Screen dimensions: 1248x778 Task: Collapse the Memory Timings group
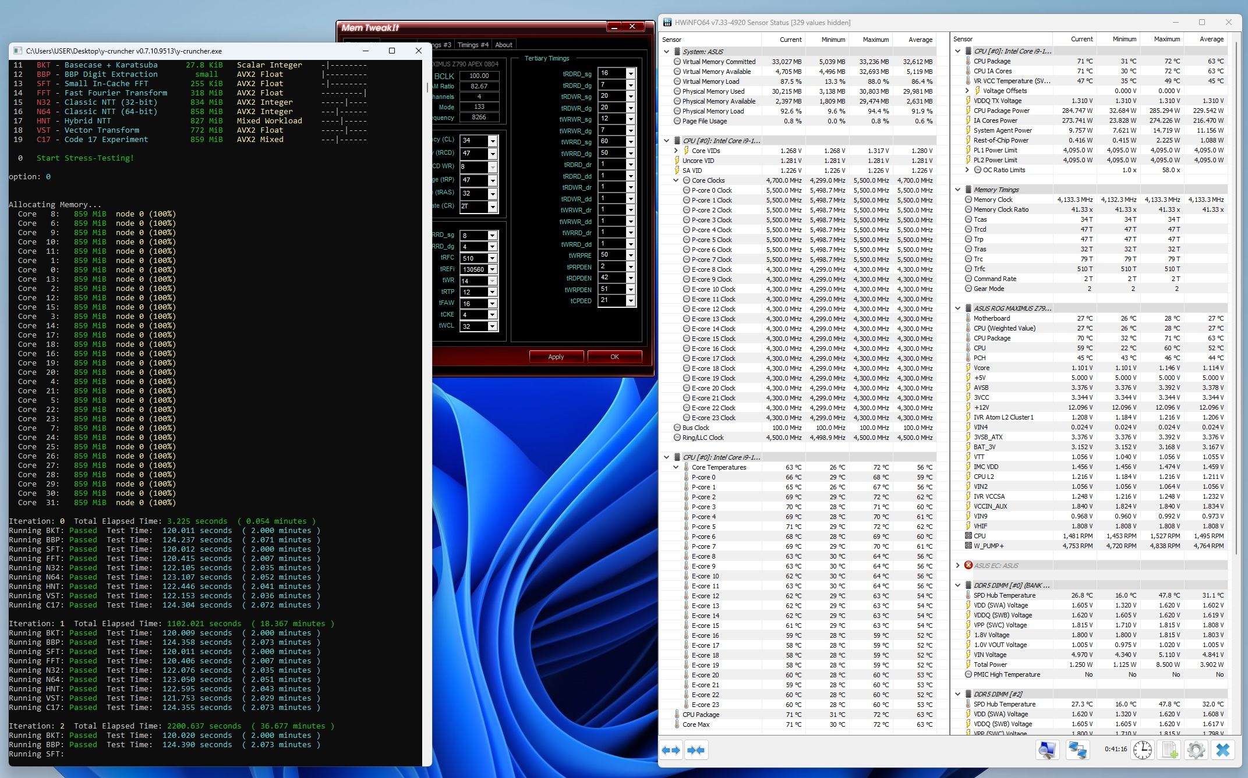(x=958, y=190)
